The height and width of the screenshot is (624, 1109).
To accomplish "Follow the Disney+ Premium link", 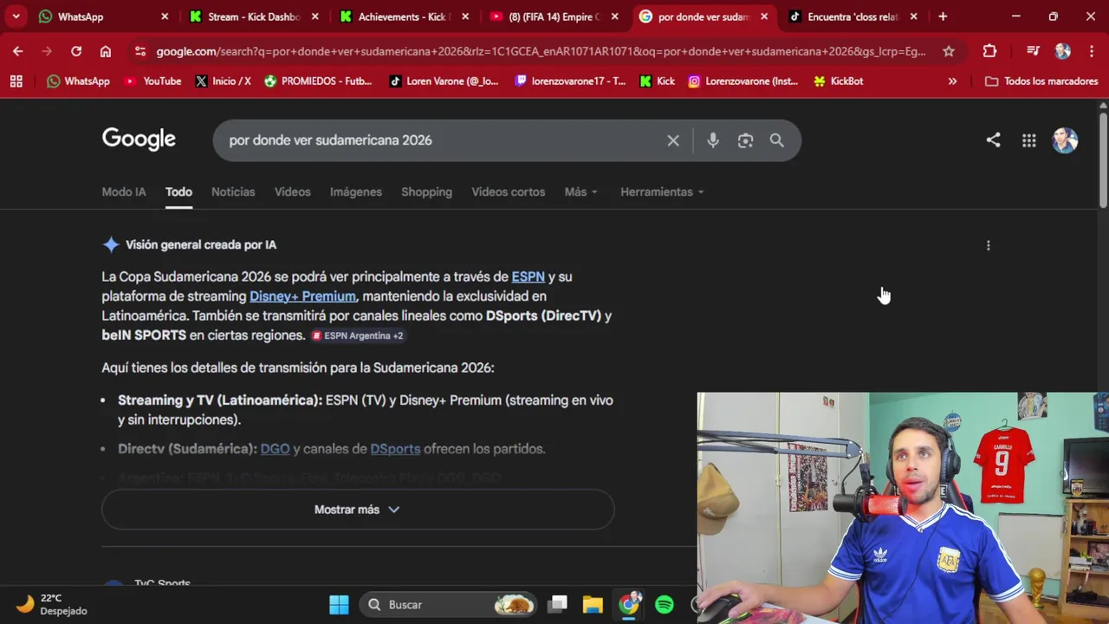I will click(302, 296).
